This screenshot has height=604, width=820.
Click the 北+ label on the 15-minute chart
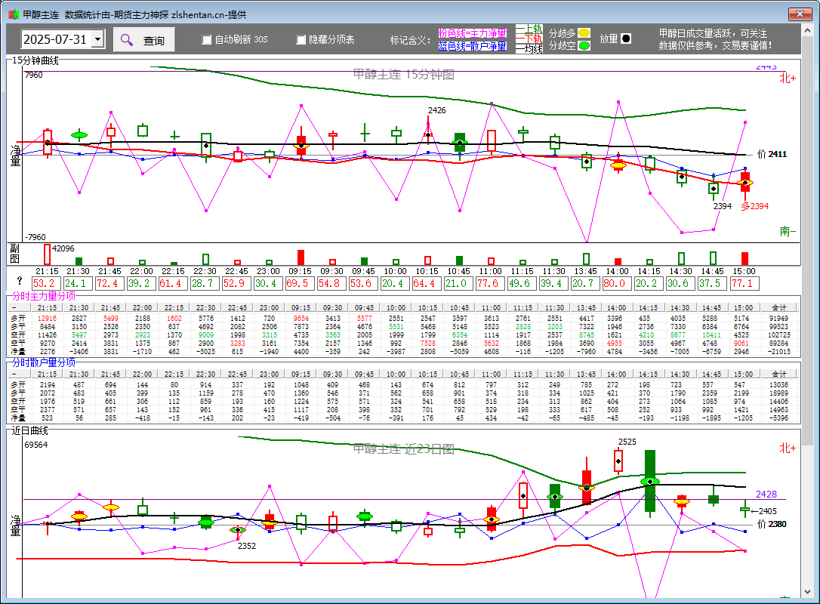[x=788, y=78]
